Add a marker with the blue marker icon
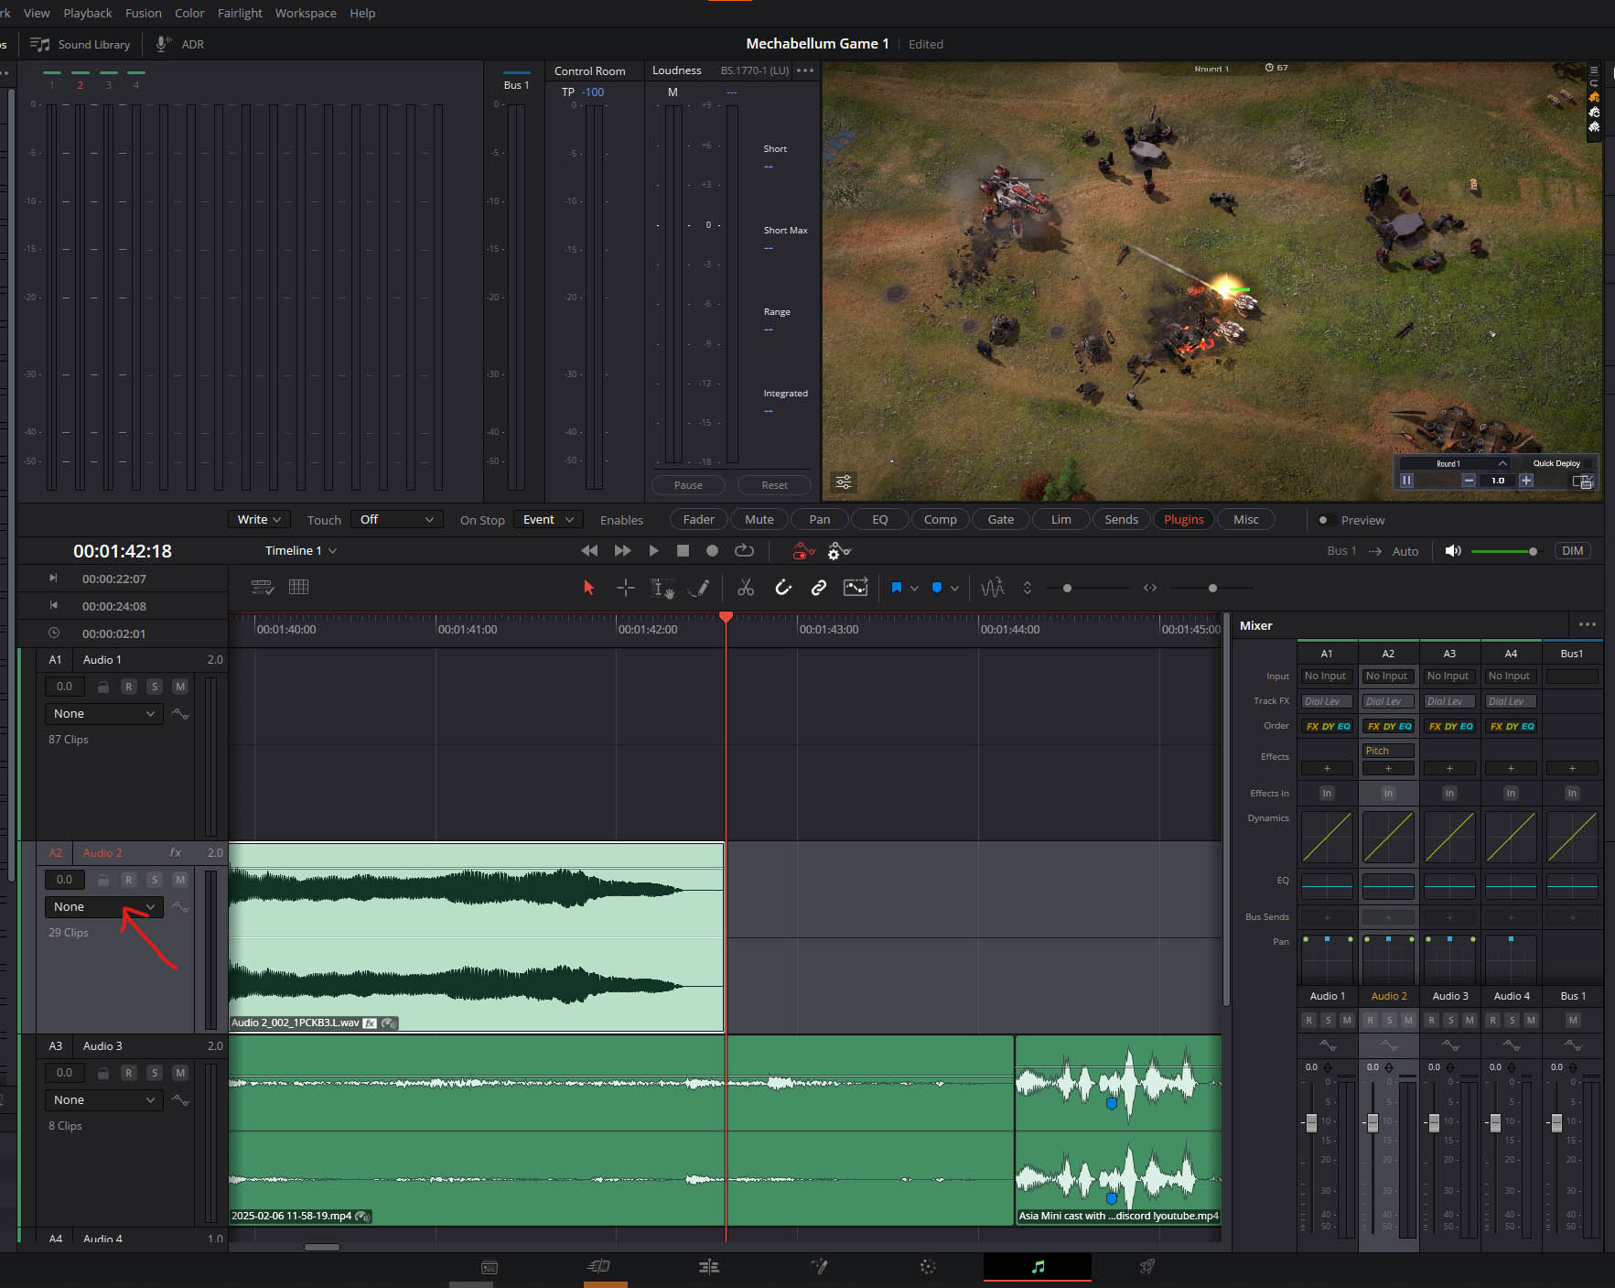The width and height of the screenshot is (1615, 1288). pos(937,588)
